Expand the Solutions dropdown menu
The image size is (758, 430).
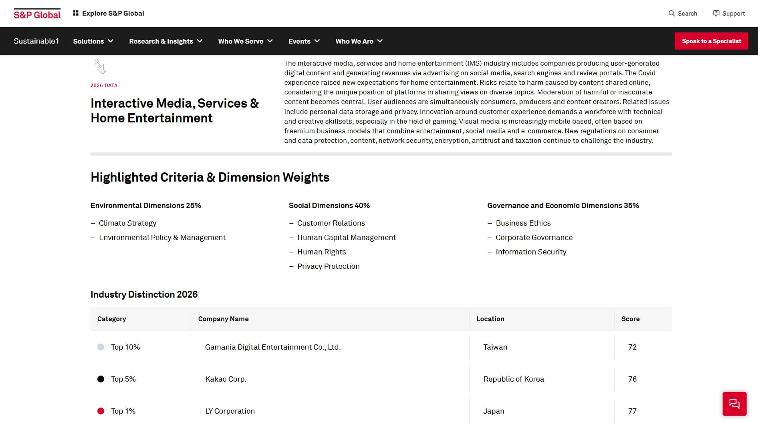(x=93, y=41)
